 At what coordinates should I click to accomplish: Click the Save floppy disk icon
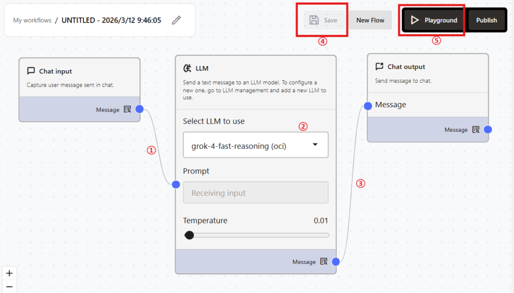click(x=314, y=20)
